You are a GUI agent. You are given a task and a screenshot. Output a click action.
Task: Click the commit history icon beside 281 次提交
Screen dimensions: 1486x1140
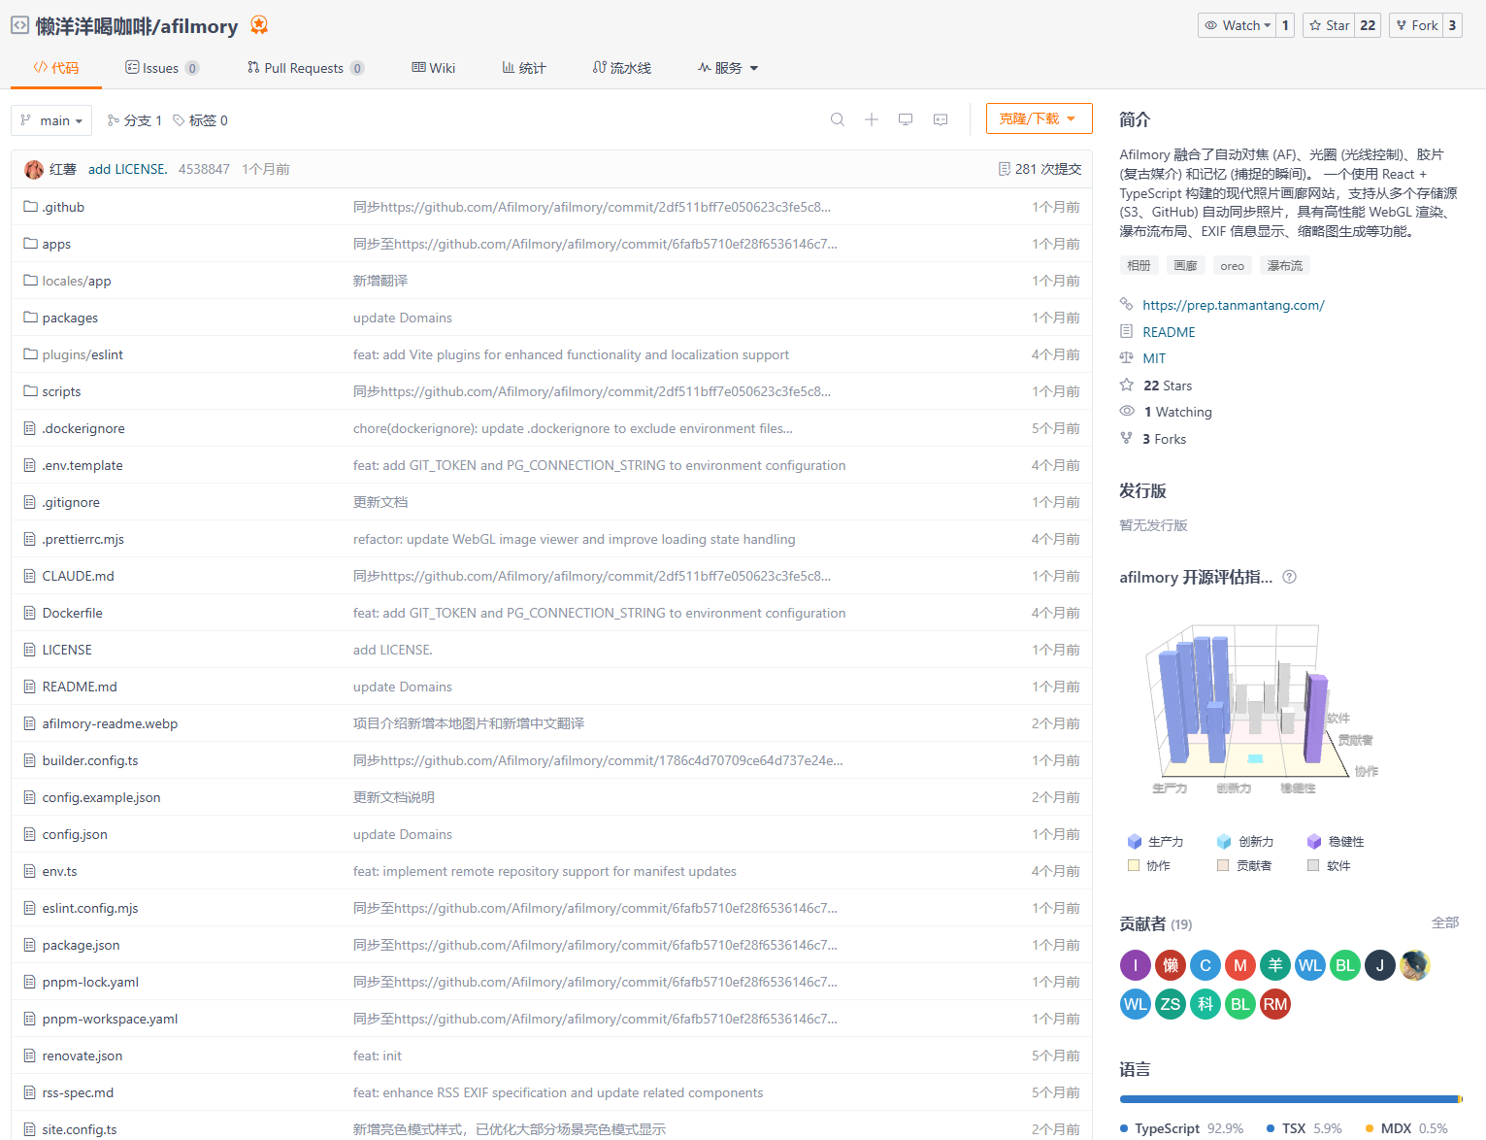(x=1005, y=169)
